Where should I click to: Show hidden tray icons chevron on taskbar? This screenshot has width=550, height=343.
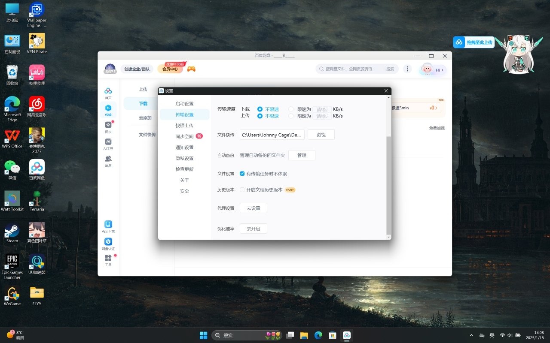pyautogui.click(x=471, y=335)
